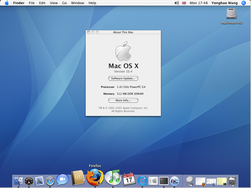
Task: Launch Firefox from the Dock
Action: pyautogui.click(x=95, y=177)
